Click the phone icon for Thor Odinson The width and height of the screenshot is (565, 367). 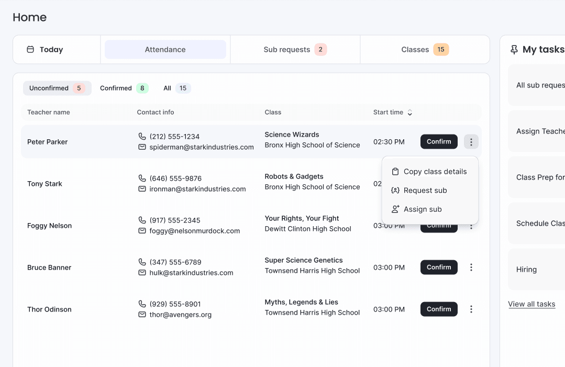(x=142, y=304)
